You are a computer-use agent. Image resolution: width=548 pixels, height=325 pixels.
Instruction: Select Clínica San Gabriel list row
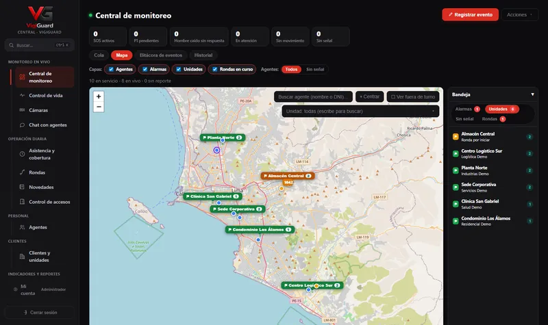[493, 204]
